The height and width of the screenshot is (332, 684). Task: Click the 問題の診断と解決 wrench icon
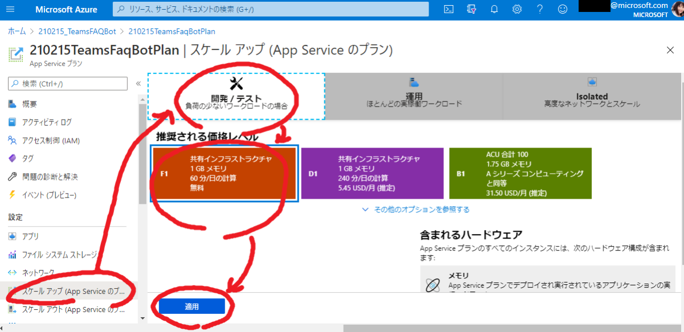tap(13, 177)
